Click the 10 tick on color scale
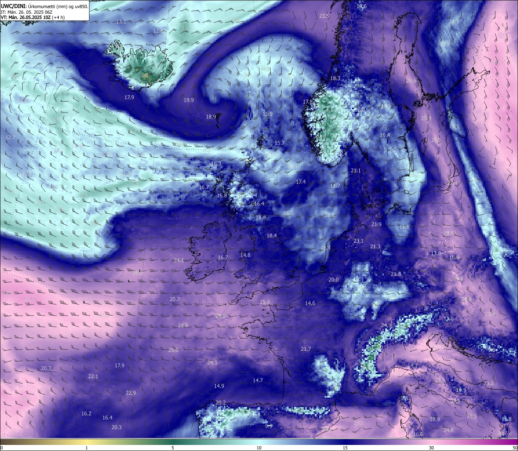Screen dimensions: 518x451 pyautogui.click(x=259, y=447)
